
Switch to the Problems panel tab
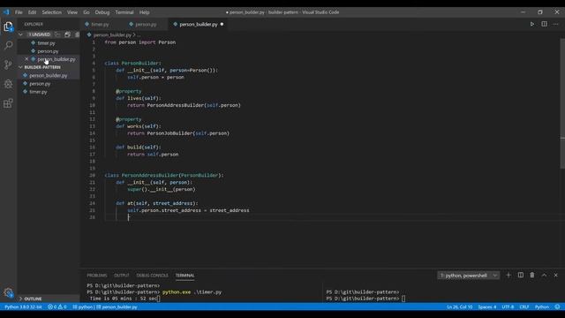tap(97, 275)
